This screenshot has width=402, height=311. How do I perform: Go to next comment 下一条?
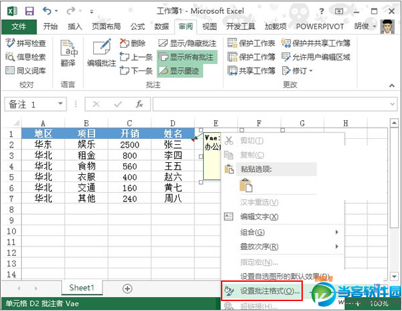(x=136, y=70)
